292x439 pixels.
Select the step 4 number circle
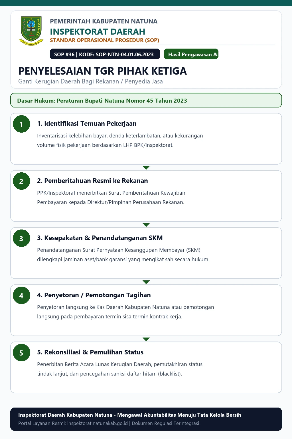[x=21, y=296]
